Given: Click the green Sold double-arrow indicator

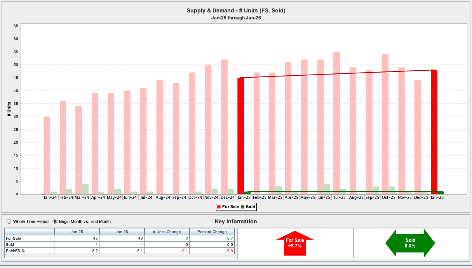Looking at the screenshot, I should [410, 243].
